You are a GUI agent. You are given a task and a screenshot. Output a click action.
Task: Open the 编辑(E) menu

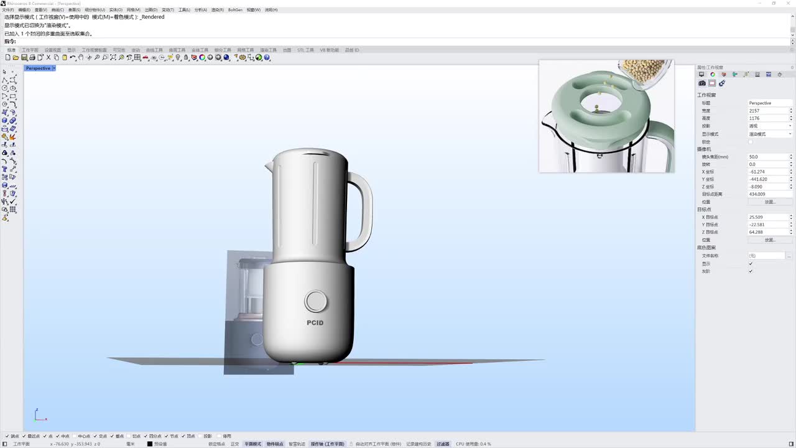click(24, 10)
